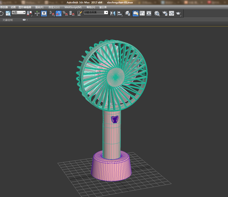Click the fan's center hub mesh
The height and width of the screenshot is (197, 228).
(116, 77)
